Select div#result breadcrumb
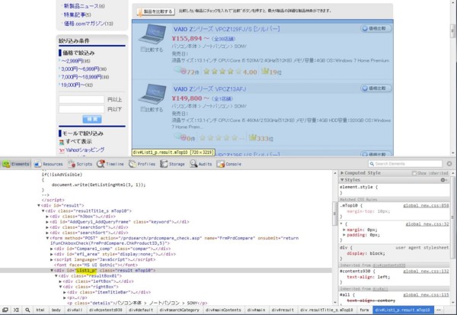Viewport: 457px width, 315px height. 283,310
